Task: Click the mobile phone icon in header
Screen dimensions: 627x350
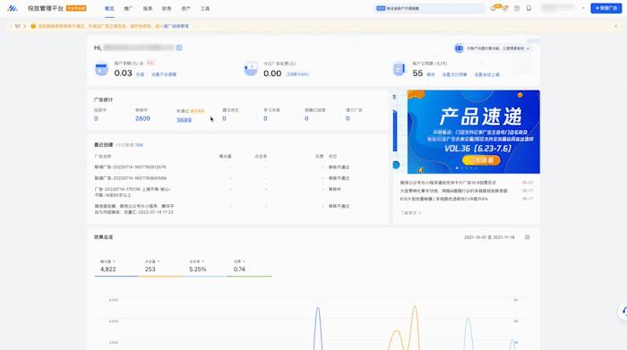Action: [x=528, y=8]
